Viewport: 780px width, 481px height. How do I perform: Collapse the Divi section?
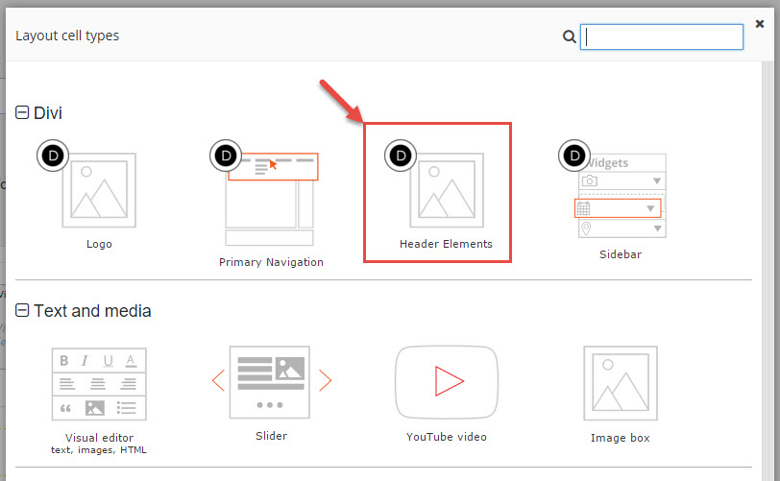(x=22, y=112)
